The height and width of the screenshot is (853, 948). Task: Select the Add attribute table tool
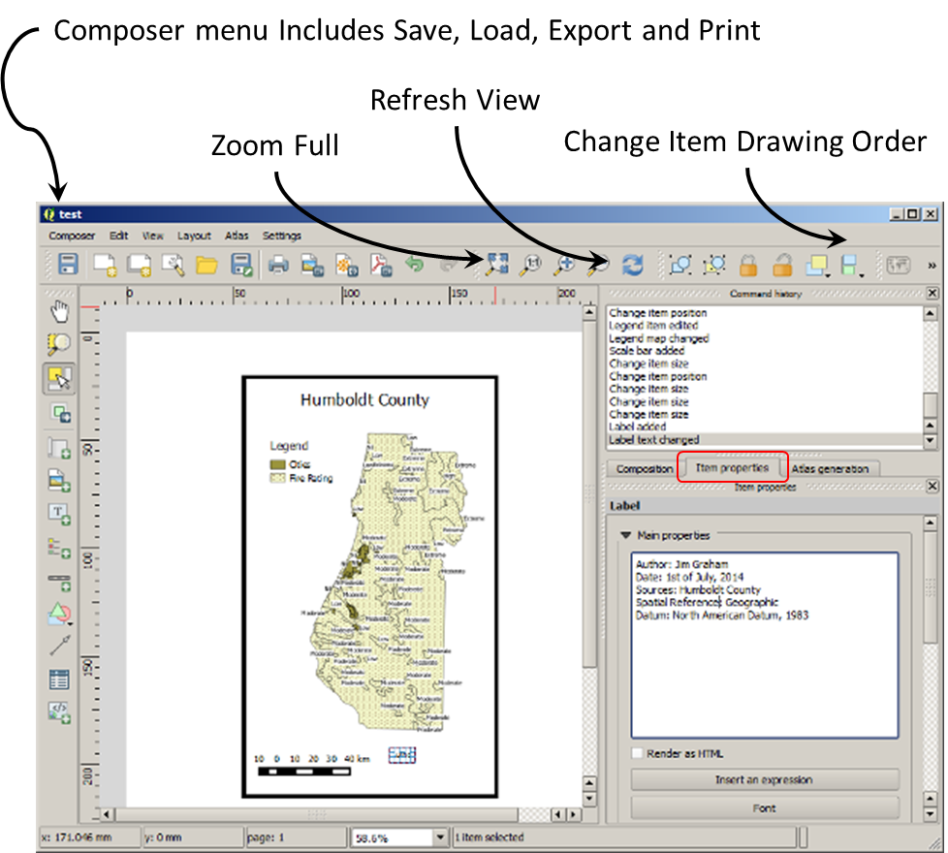(x=60, y=679)
